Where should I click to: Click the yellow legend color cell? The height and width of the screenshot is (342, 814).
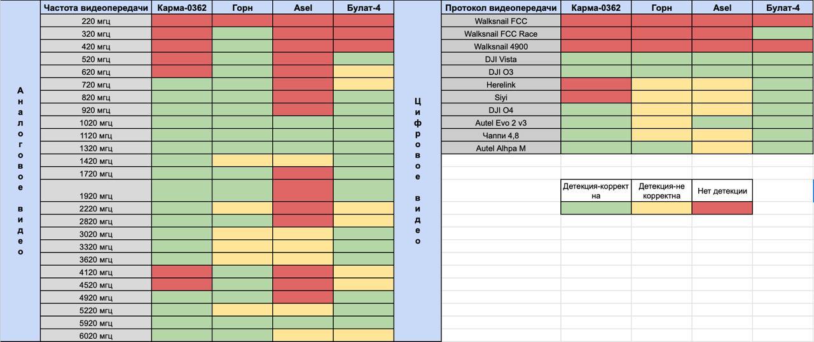(661, 208)
